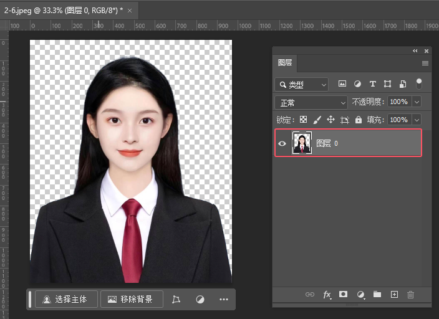The width and height of the screenshot is (439, 319).
Task: Hide 图层 0 using the eye icon
Action: point(282,143)
